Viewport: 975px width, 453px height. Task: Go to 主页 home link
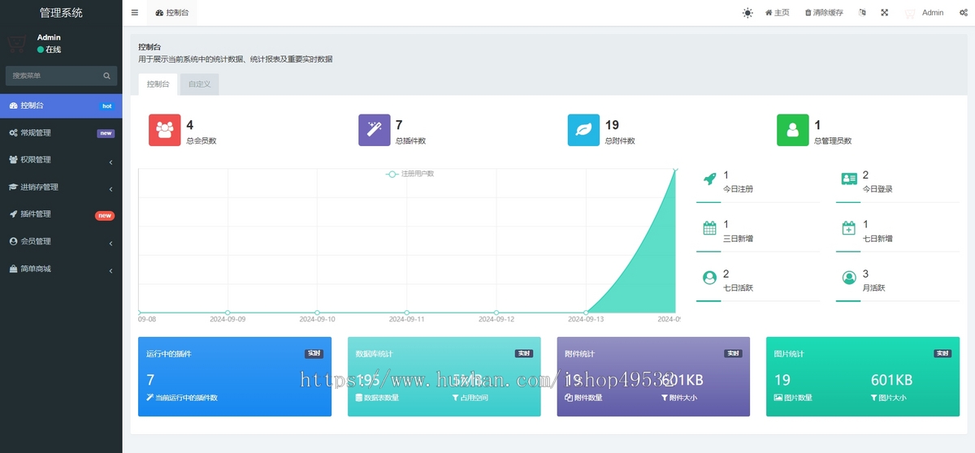click(777, 13)
